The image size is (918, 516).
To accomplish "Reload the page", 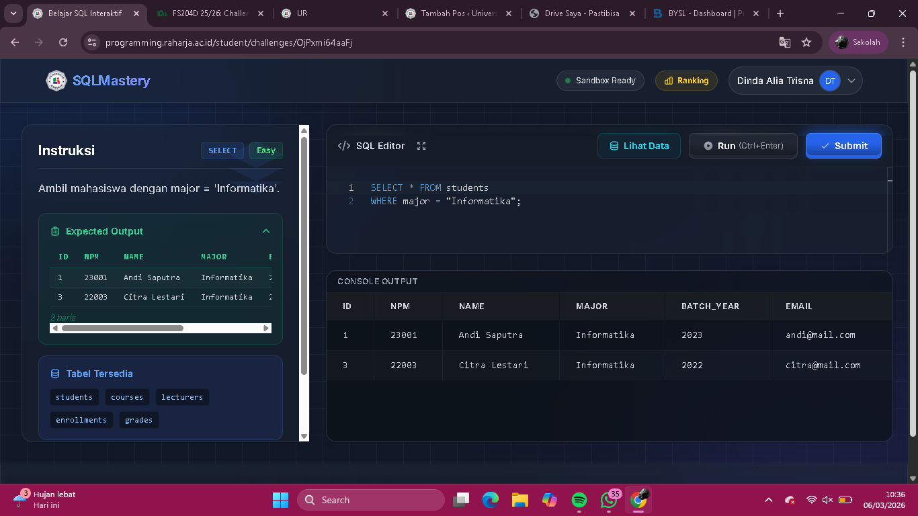I will pyautogui.click(x=63, y=42).
